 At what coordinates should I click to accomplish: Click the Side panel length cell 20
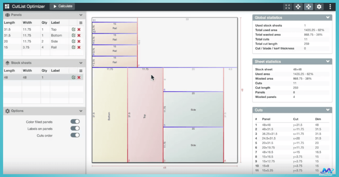pyautogui.click(x=6, y=41)
